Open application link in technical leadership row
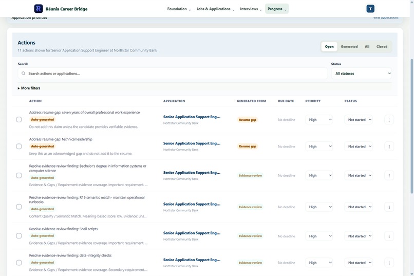 192,143
